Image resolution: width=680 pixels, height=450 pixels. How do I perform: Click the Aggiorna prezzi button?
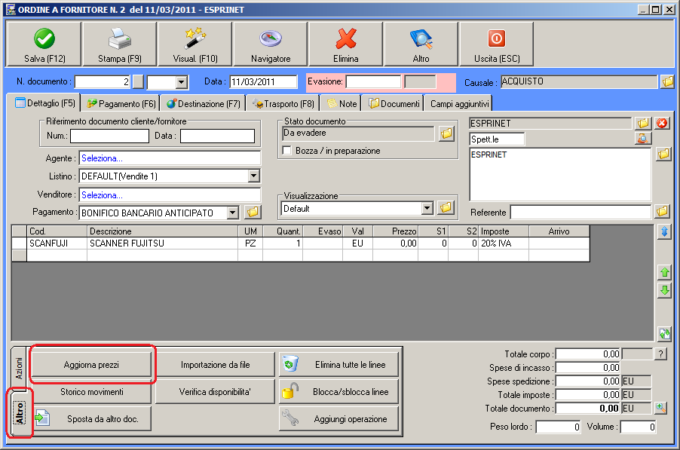[91, 365]
